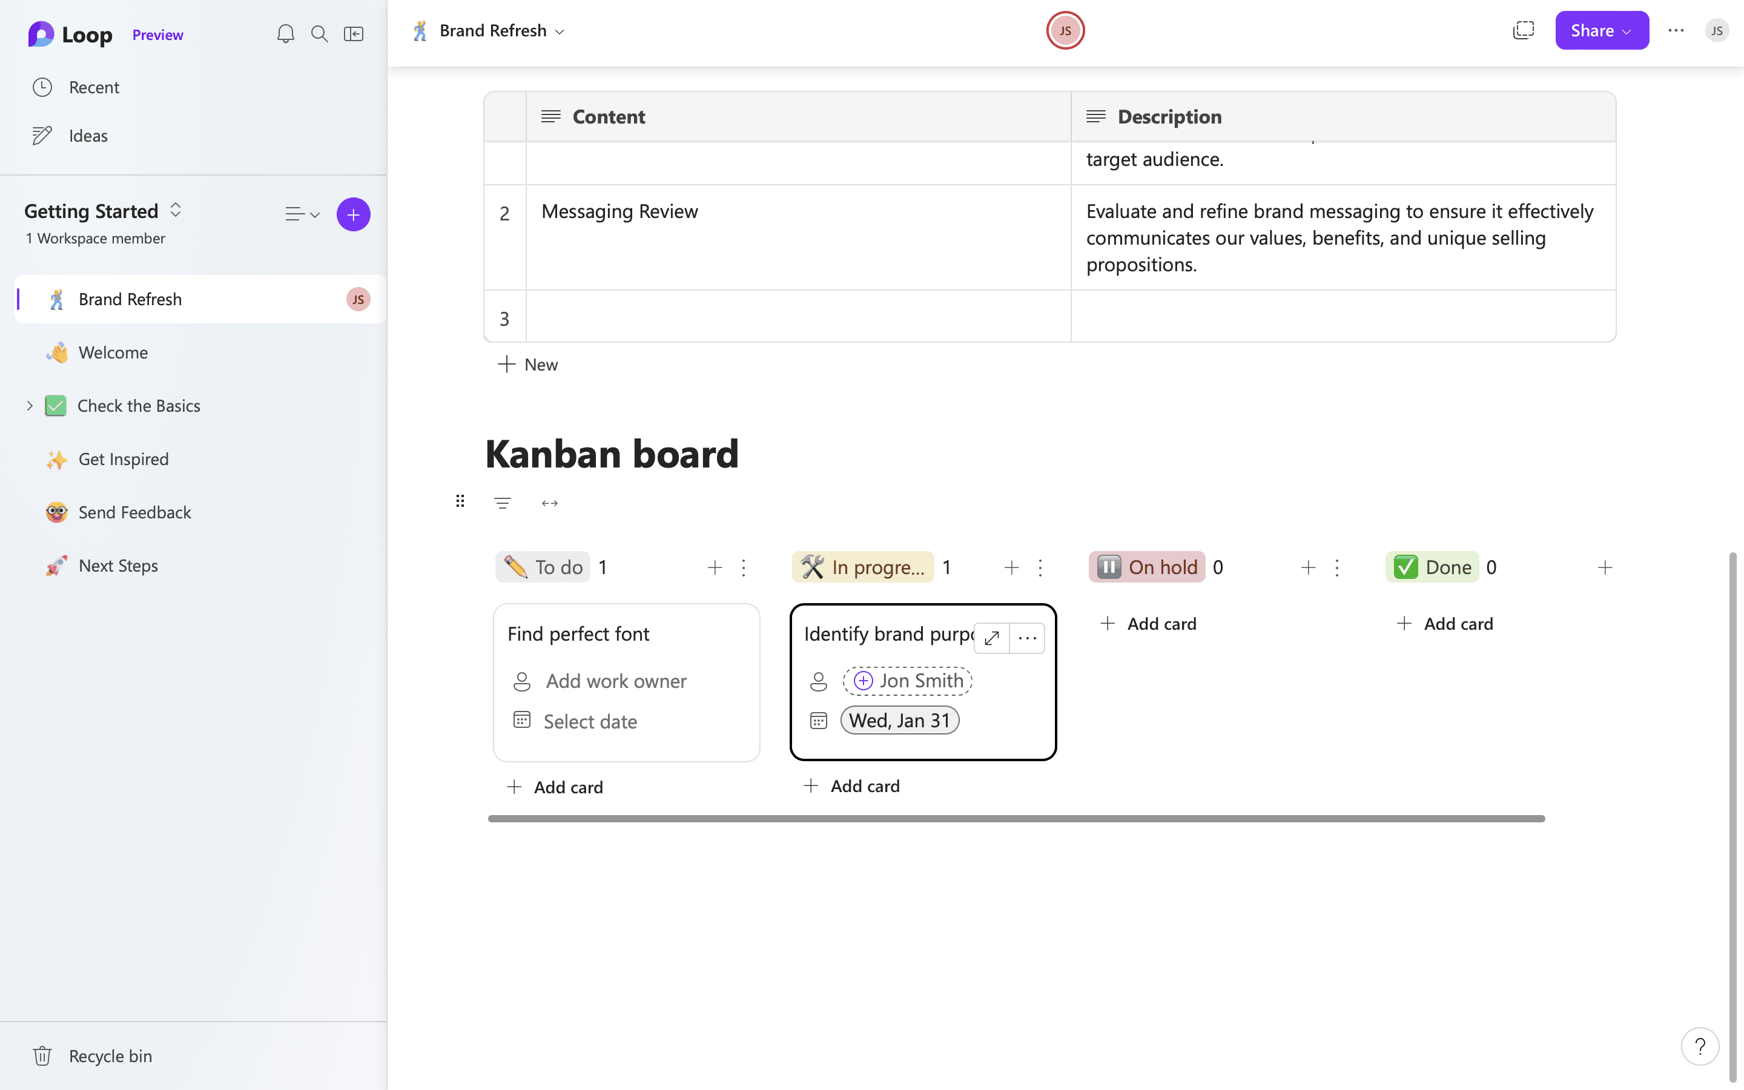Select date on Find perfect font card
The image size is (1744, 1090).
click(589, 721)
